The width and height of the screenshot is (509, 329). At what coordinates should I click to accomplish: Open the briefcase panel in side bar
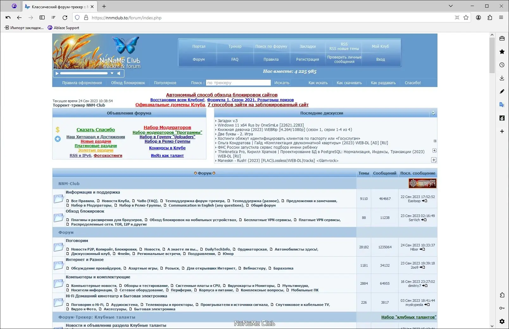(502, 38)
